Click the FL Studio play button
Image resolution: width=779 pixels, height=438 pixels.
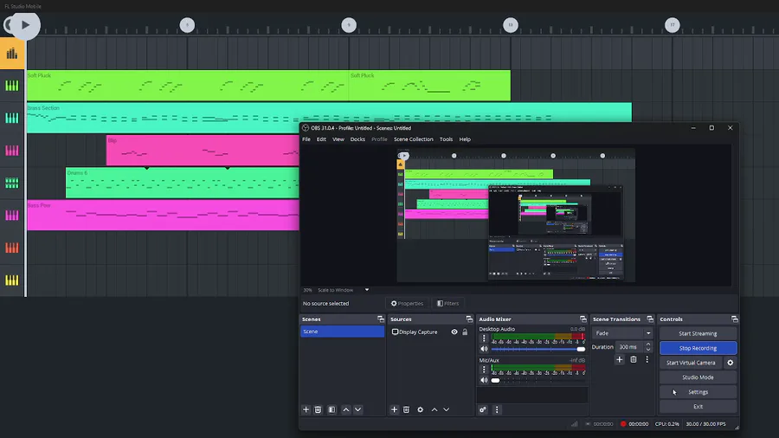click(x=25, y=25)
